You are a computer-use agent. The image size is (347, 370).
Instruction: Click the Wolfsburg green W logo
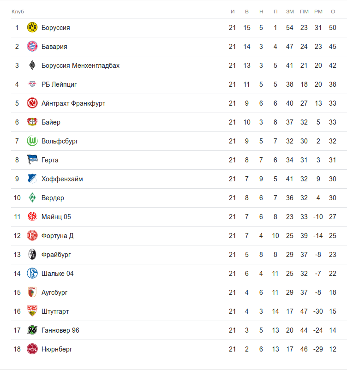click(32, 141)
